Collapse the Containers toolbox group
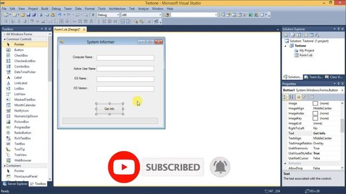This screenshot has width=346, height=194. pos(5,165)
